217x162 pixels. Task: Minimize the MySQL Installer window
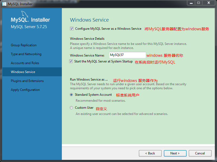point(191,3)
